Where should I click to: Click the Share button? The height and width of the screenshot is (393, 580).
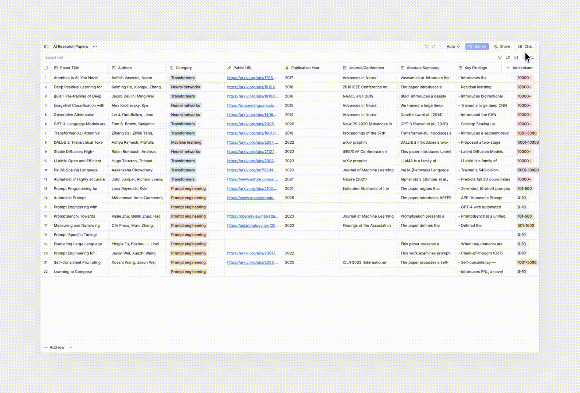click(502, 47)
